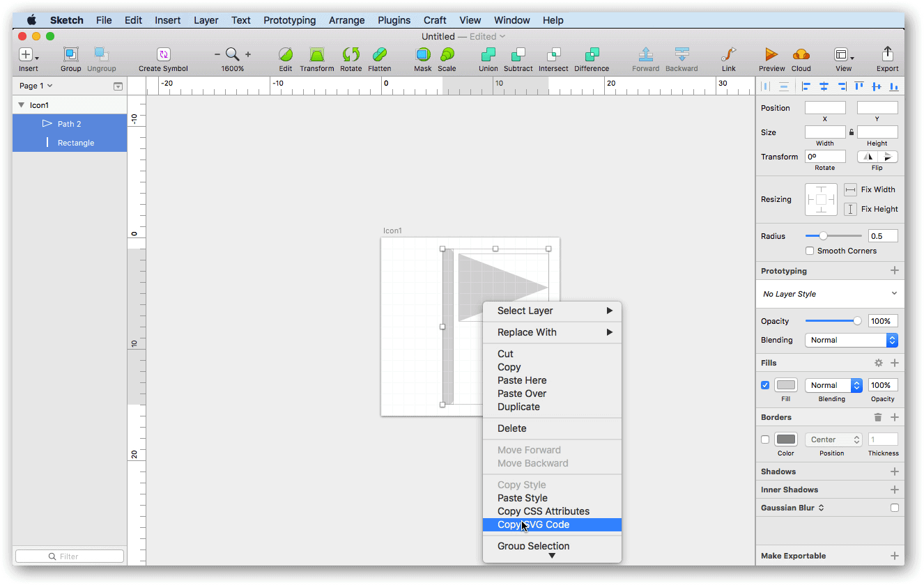Select the Rectangle layer
This screenshot has height=585, width=924.
pyautogui.click(x=70, y=143)
